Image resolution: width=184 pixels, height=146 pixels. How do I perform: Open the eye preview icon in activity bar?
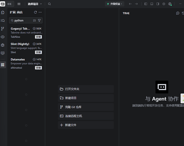[x=3, y=37]
